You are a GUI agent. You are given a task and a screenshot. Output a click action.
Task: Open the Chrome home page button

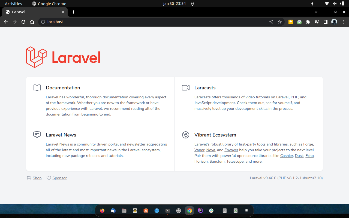coord(32,22)
